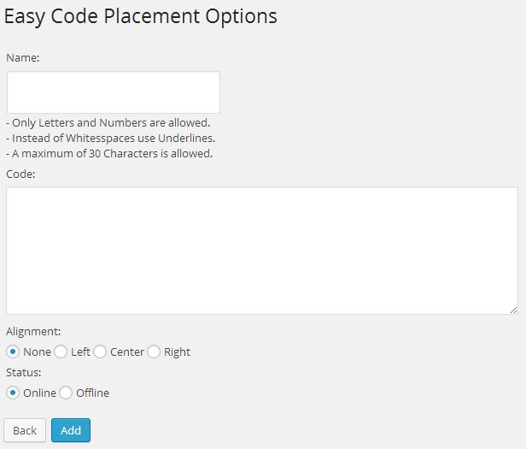Choose Left alignment radio button
Viewport: 526px width, 449px height.
61,352
